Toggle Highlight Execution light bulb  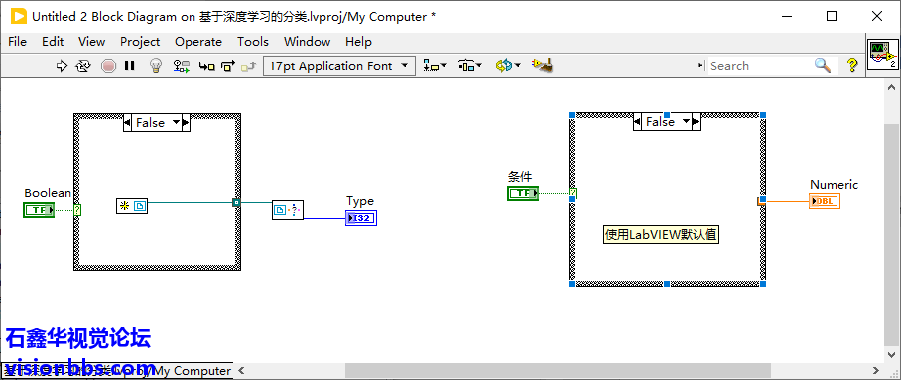tap(155, 66)
